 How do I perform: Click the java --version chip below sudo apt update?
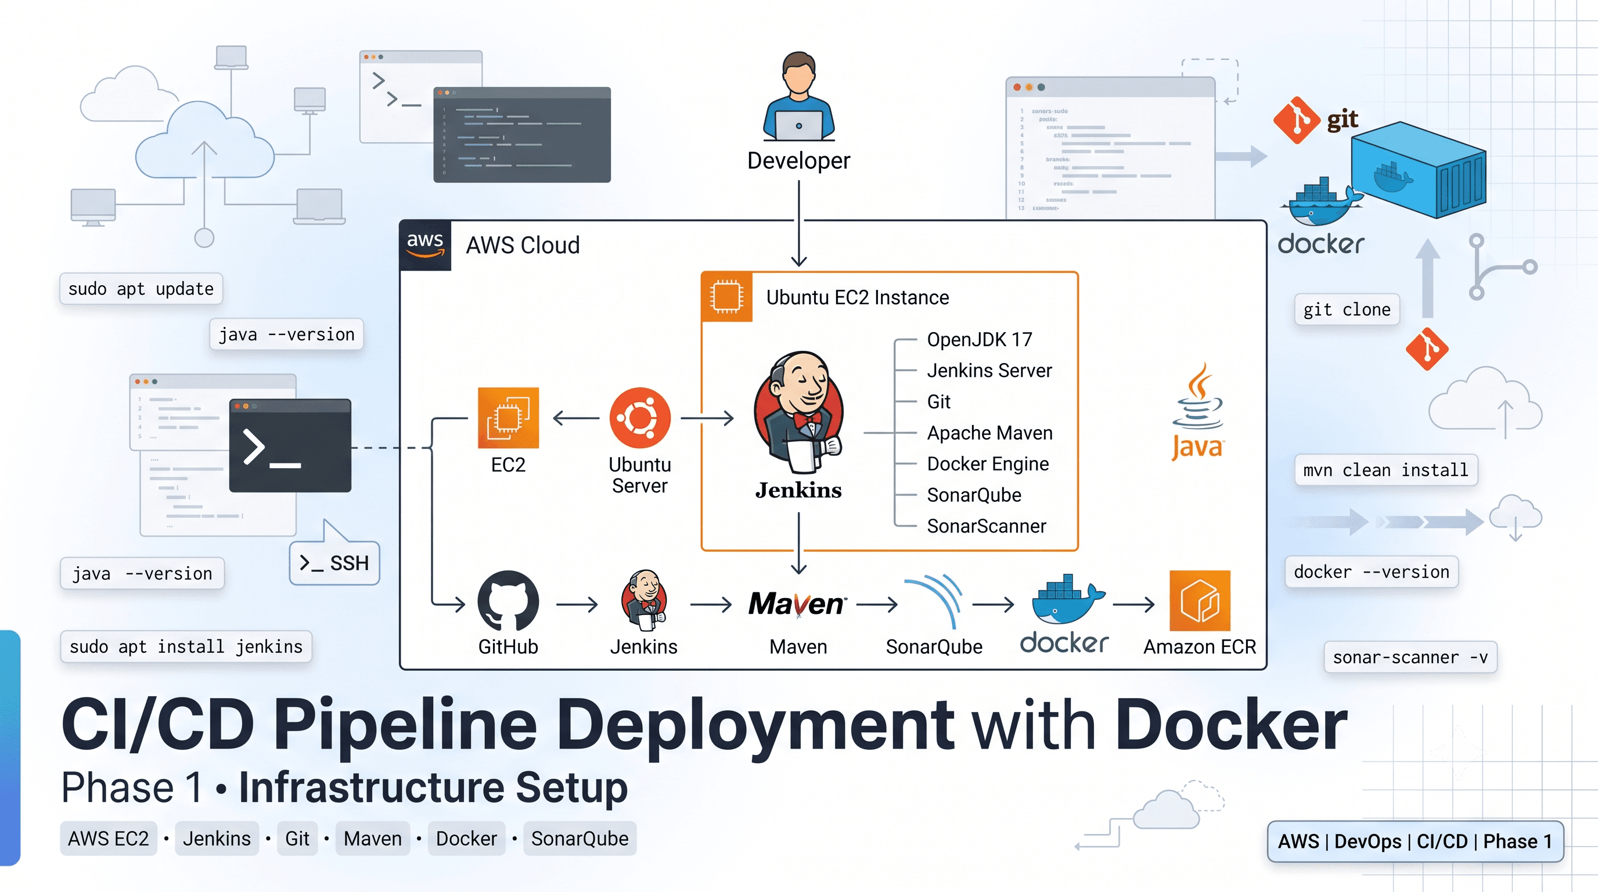[x=286, y=334]
